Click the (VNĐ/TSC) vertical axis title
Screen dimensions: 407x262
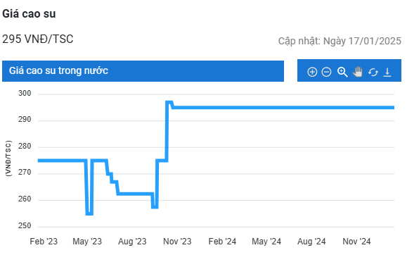click(x=8, y=158)
